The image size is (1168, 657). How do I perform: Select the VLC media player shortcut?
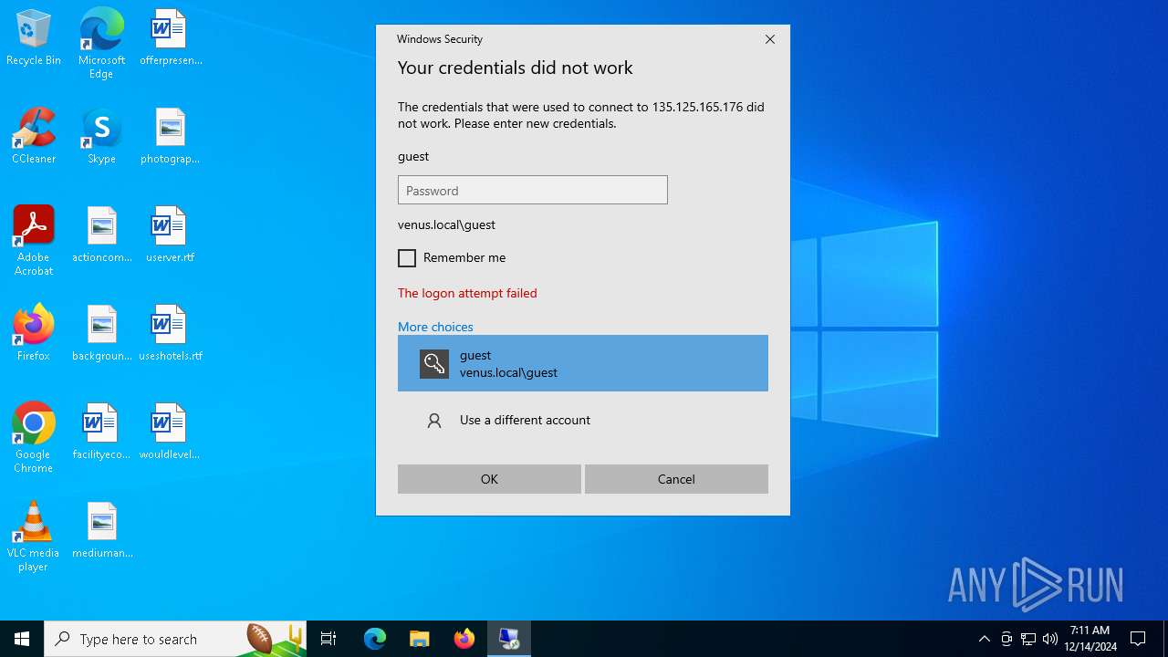point(34,537)
